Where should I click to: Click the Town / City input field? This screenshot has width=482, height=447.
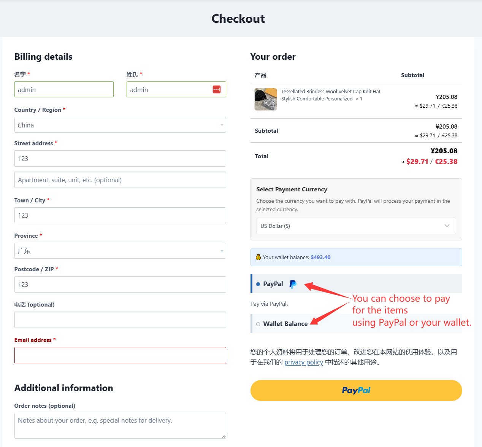tap(120, 215)
